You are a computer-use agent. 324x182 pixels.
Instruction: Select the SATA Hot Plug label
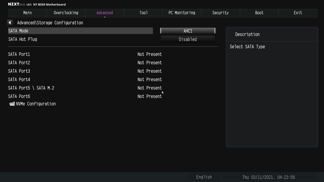23,39
